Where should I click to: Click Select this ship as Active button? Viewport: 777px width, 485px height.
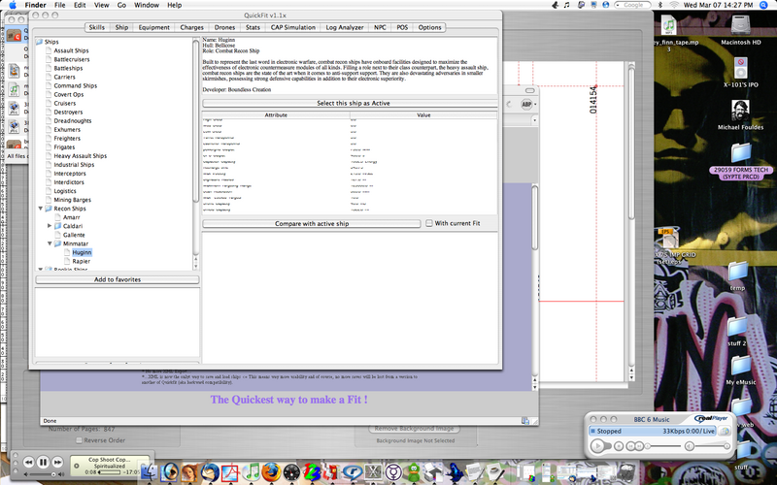(x=350, y=103)
